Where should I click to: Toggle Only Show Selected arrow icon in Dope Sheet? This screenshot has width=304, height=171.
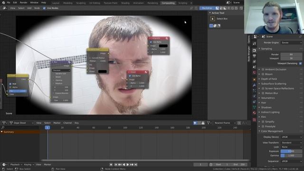point(195,123)
